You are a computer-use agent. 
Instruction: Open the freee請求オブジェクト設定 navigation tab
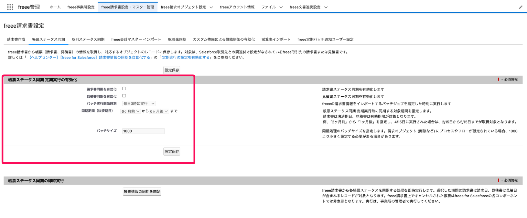click(x=183, y=7)
